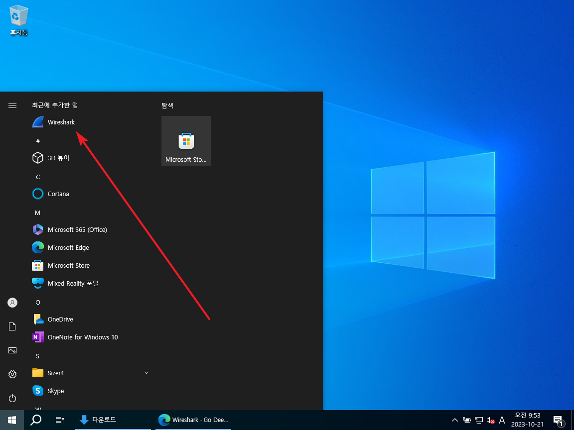Launch Wireshark from recently added apps
The height and width of the screenshot is (430, 574).
click(90, 122)
